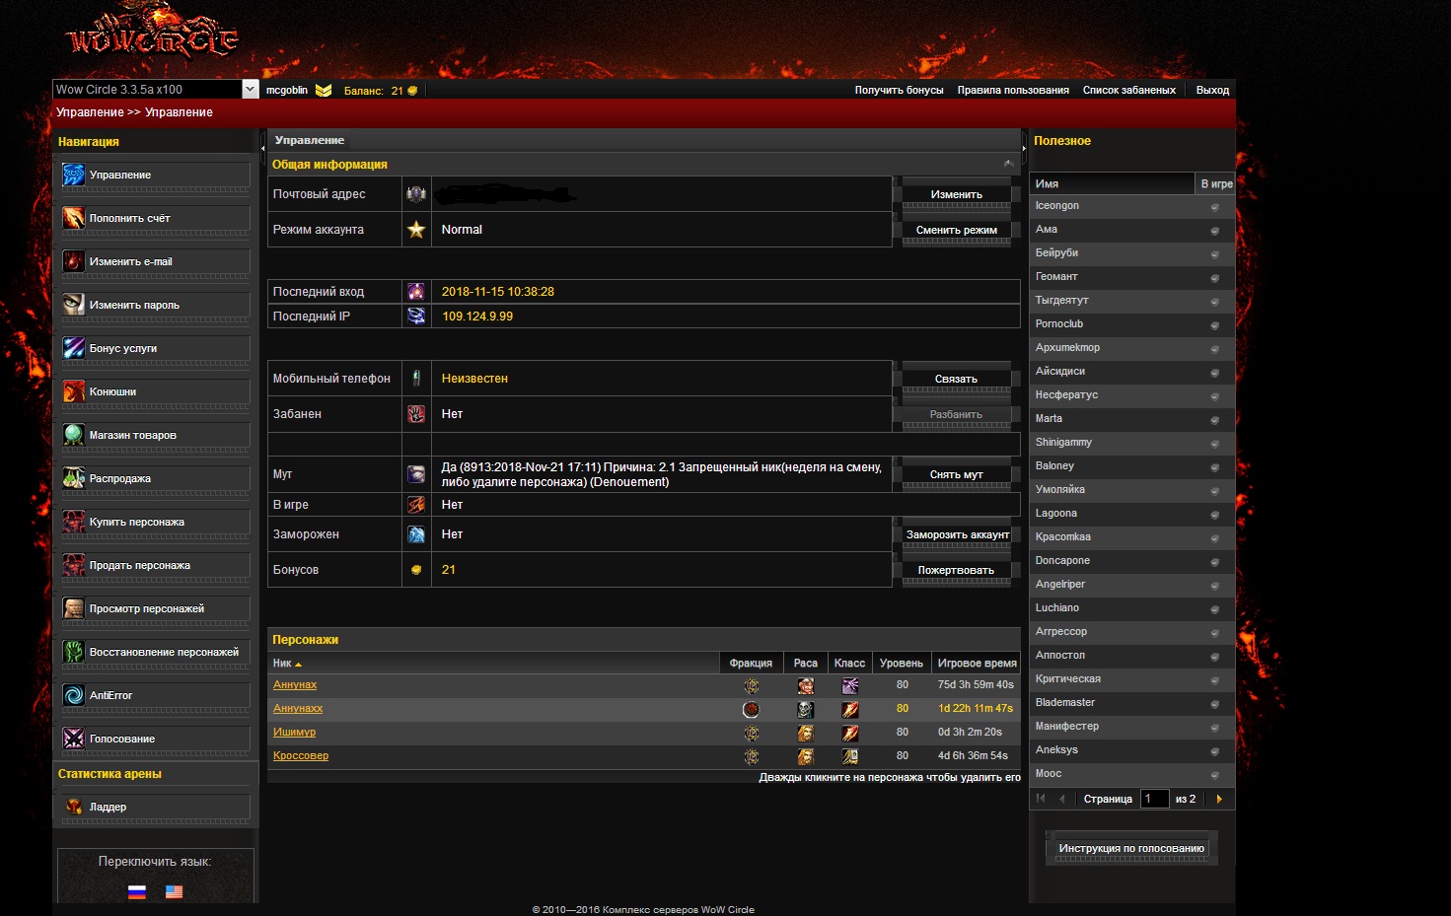Collapse the Общая информация section
The height and width of the screenshot is (916, 1451).
click(x=1008, y=164)
